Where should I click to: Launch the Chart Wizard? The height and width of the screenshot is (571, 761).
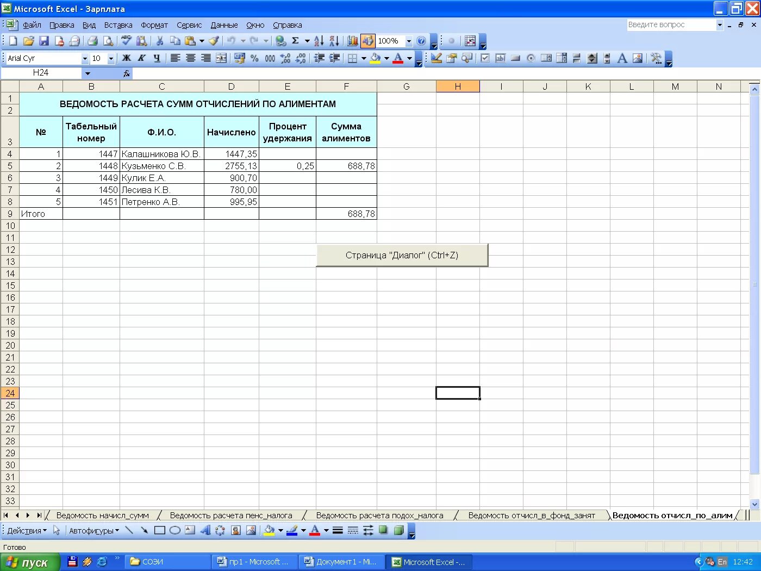[353, 41]
